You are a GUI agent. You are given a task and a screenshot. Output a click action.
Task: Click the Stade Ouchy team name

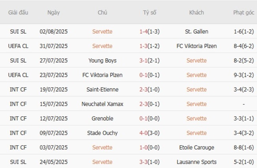coord(102,133)
